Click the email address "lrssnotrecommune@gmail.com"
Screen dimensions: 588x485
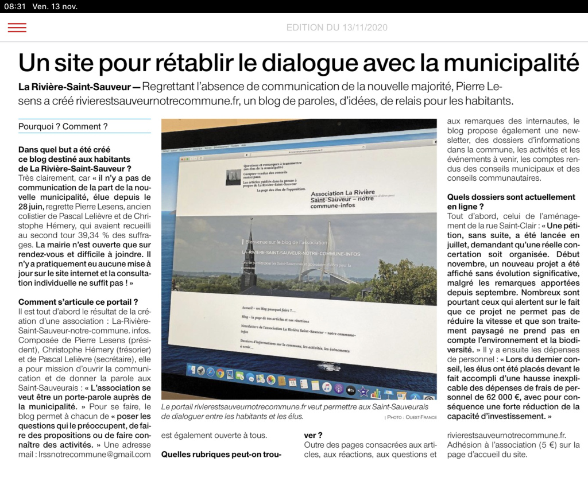click(95, 455)
